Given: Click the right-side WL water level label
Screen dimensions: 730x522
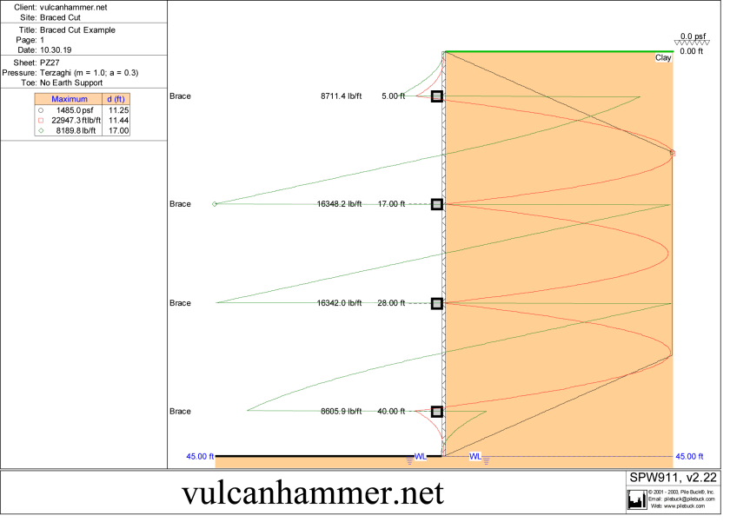Looking at the screenshot, I should (475, 456).
